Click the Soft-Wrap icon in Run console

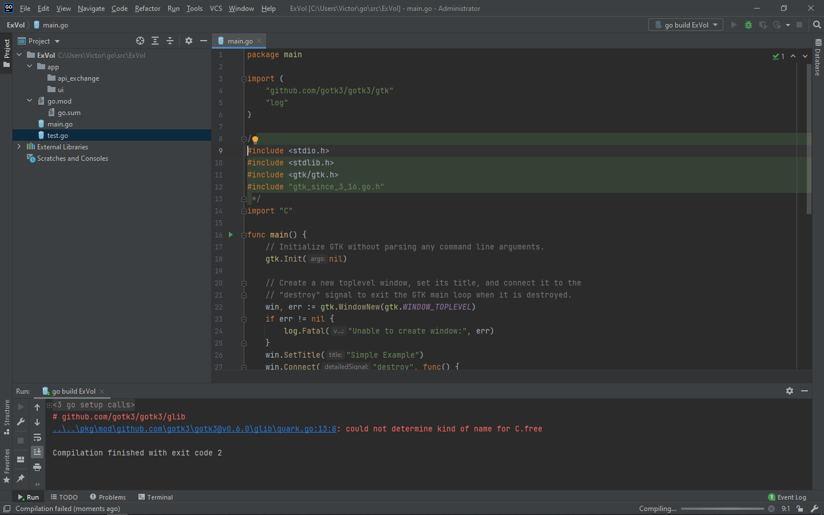37,438
